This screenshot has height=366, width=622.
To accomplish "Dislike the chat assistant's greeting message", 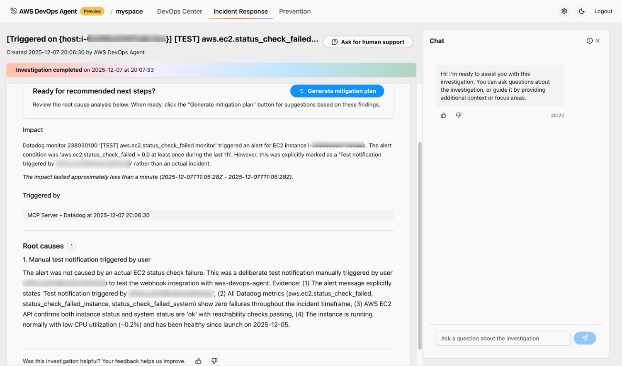I will point(459,115).
